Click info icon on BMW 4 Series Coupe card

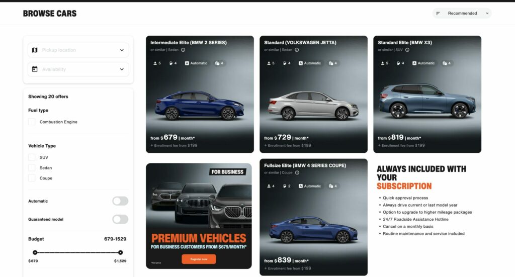click(297, 172)
